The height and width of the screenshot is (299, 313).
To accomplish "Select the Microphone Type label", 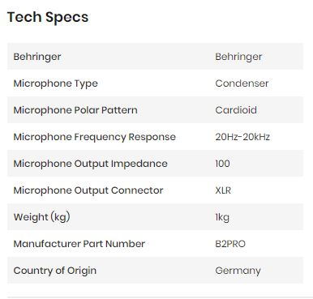I will pos(55,83).
